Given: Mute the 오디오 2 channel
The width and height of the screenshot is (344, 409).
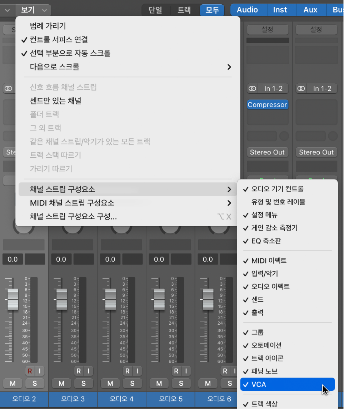Looking at the screenshot, I should pos(13,383).
